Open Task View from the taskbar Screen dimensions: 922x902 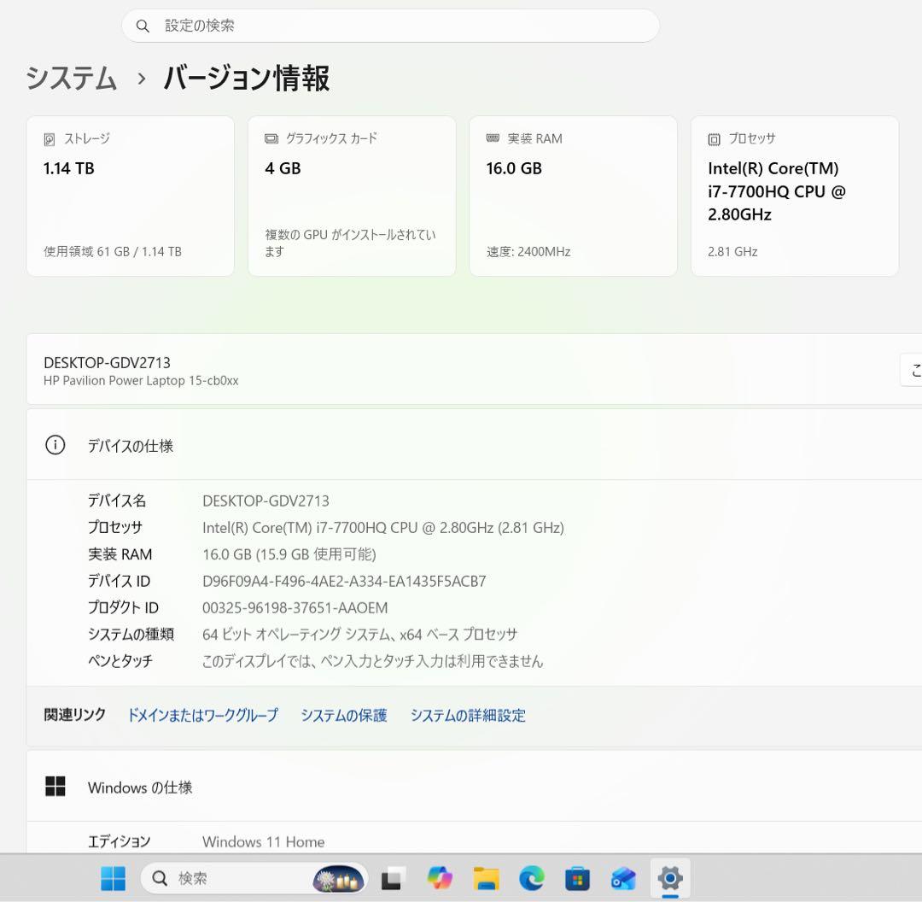pos(392,878)
